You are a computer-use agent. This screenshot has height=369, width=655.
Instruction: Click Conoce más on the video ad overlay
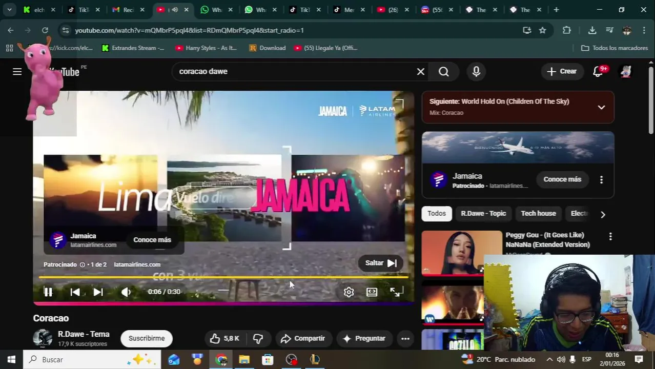click(152, 240)
